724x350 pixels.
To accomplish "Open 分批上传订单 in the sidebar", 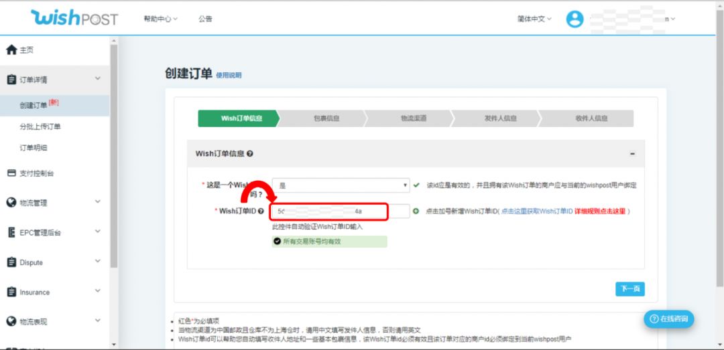I will coord(40,126).
